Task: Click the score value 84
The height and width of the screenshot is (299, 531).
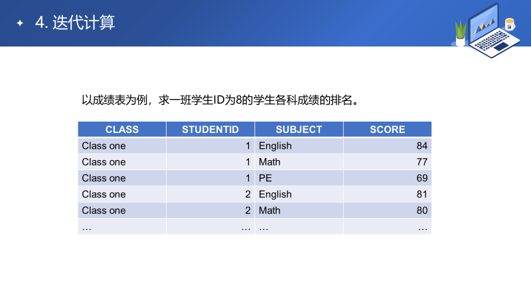Action: [422, 146]
